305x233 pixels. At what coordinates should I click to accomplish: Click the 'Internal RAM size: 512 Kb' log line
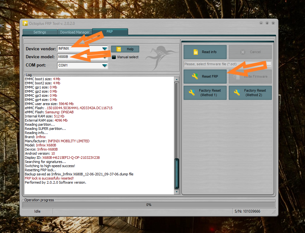coord(45,116)
